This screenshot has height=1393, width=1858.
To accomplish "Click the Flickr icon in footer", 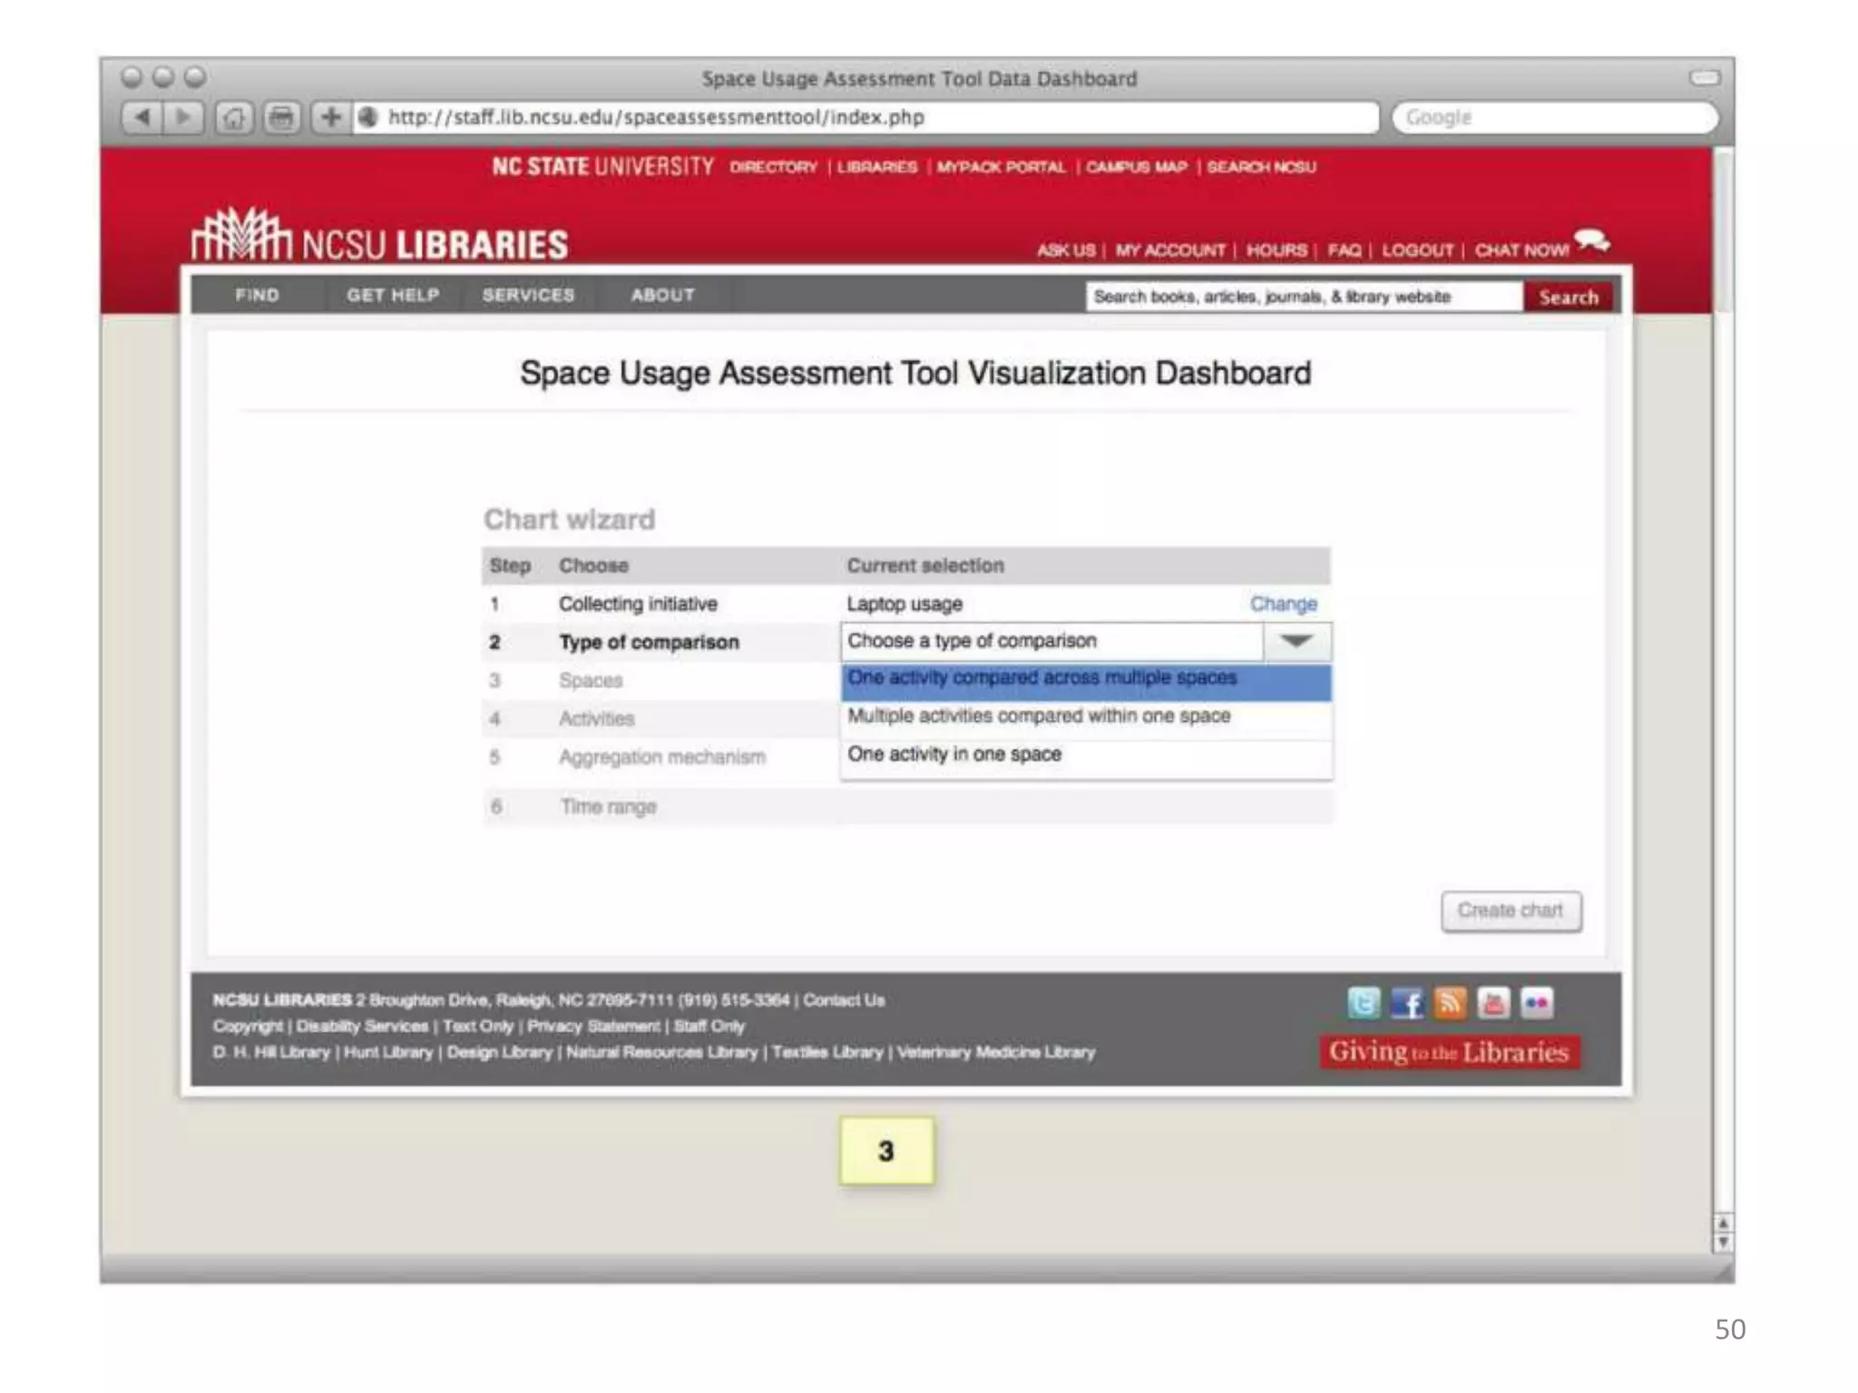I will 1537,1003.
